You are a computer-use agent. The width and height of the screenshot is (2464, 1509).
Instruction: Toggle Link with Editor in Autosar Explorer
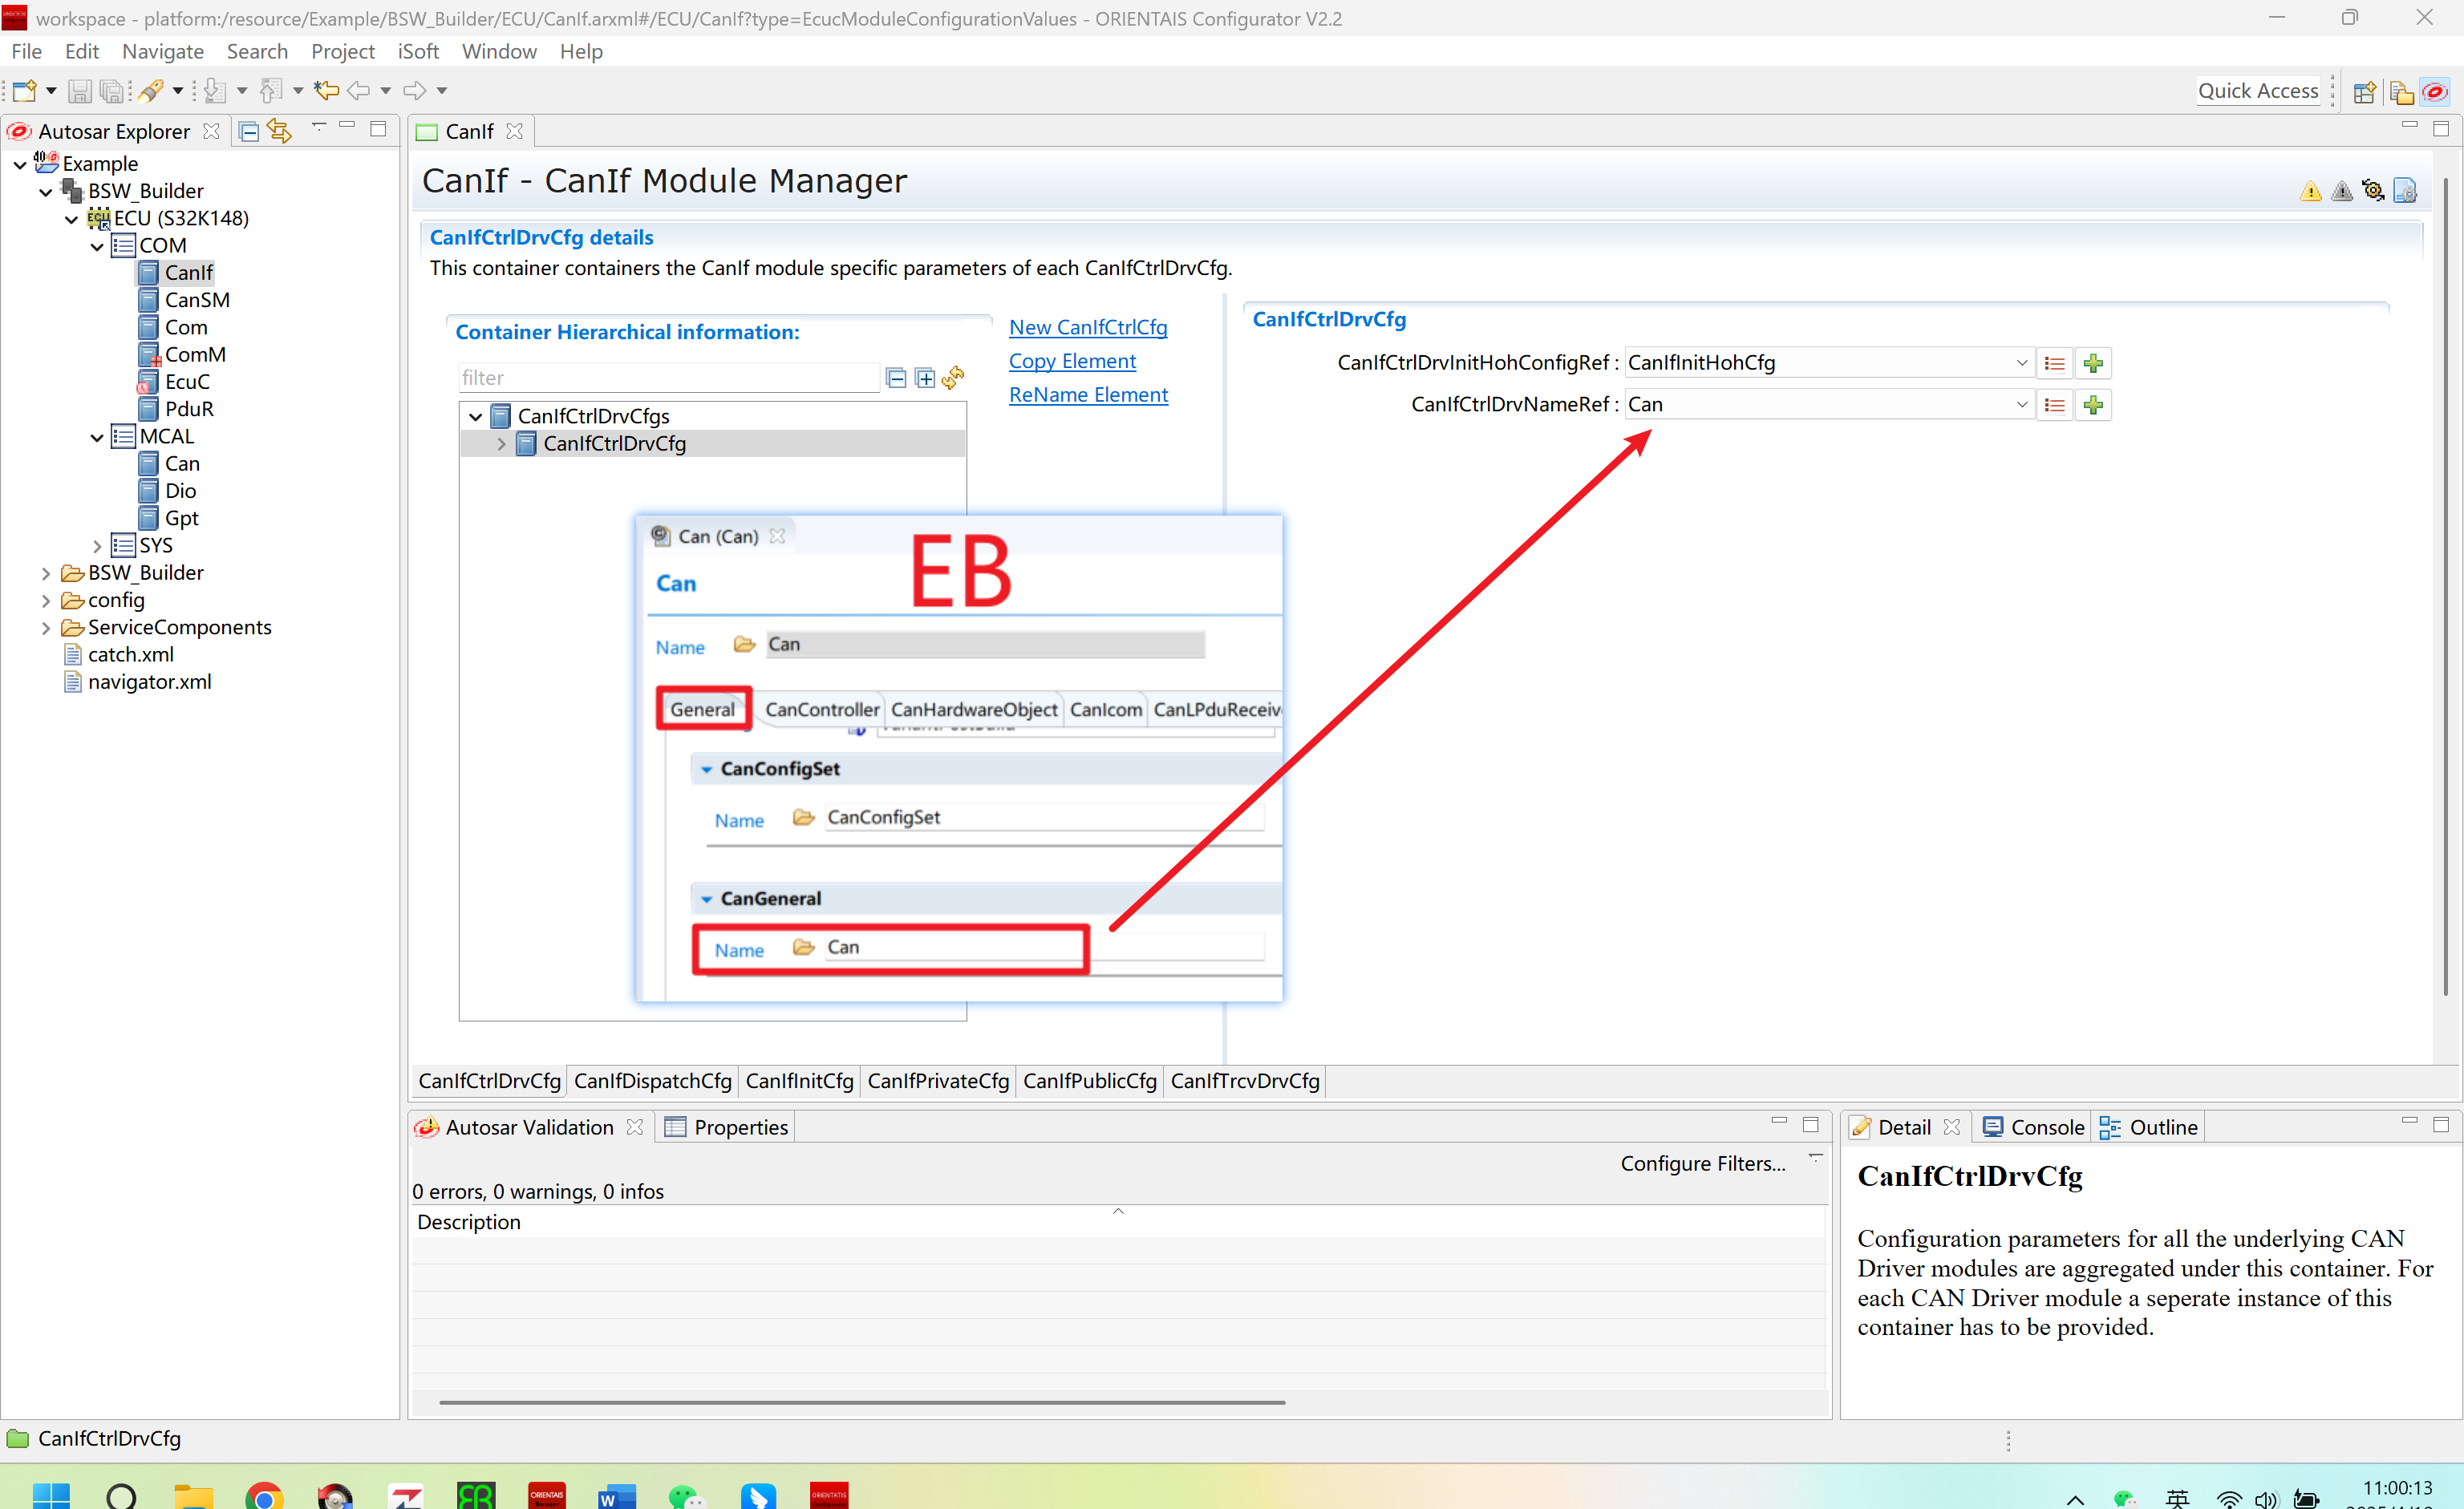pyautogui.click(x=279, y=131)
